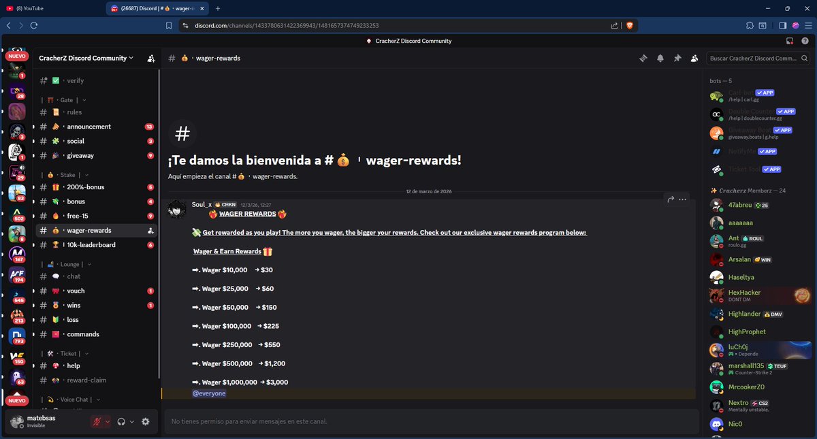Image resolution: width=817 pixels, height=439 pixels.
Task: Open the giveaway channel
Action: click(96, 155)
